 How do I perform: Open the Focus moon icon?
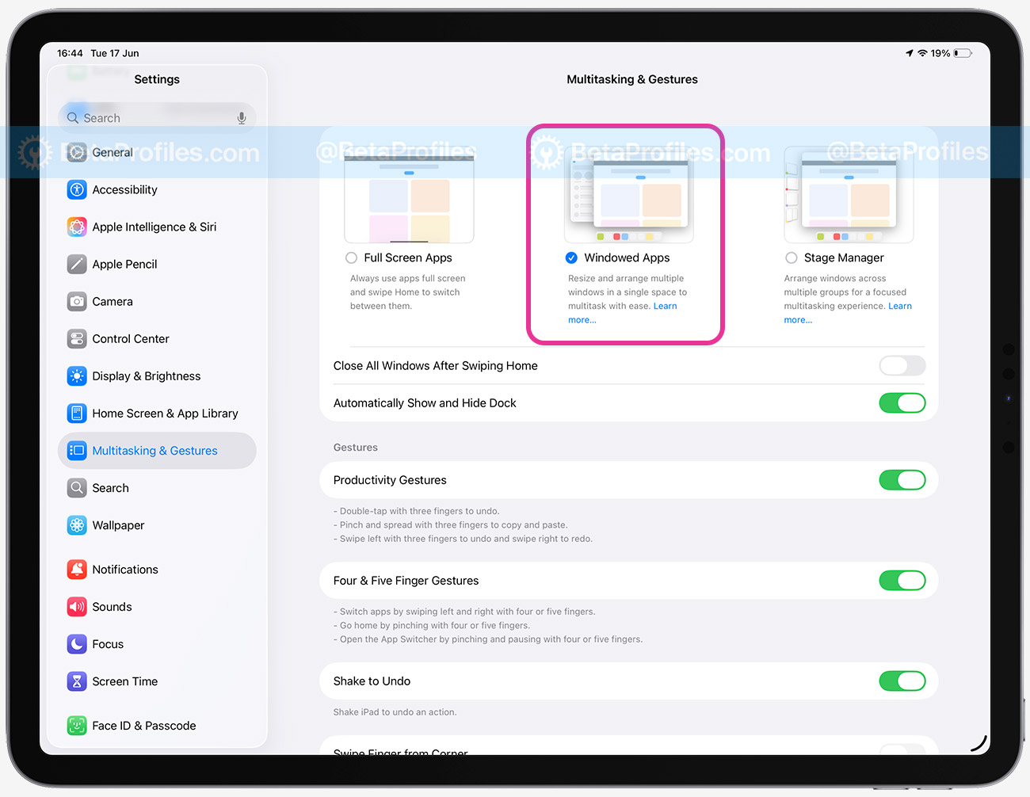tap(77, 643)
